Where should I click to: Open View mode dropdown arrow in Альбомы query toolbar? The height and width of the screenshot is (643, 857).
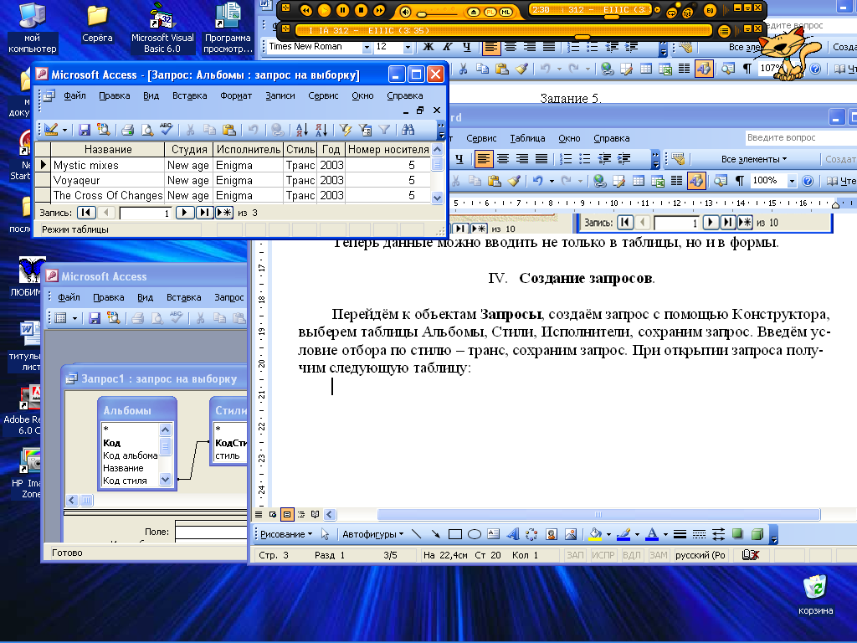point(65,130)
